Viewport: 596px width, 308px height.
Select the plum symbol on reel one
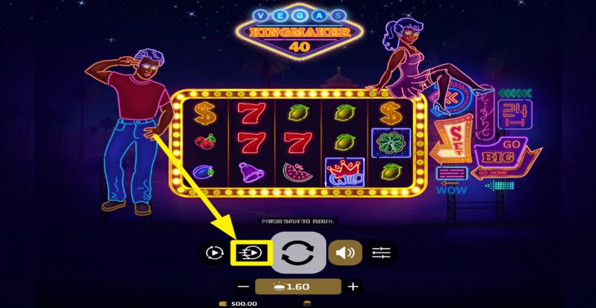[204, 172]
